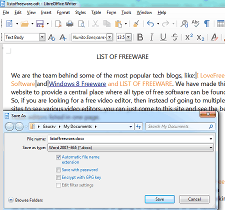Expand address bar path dropdown arrow
This screenshot has width=225, height=210.
[x=130, y=126]
